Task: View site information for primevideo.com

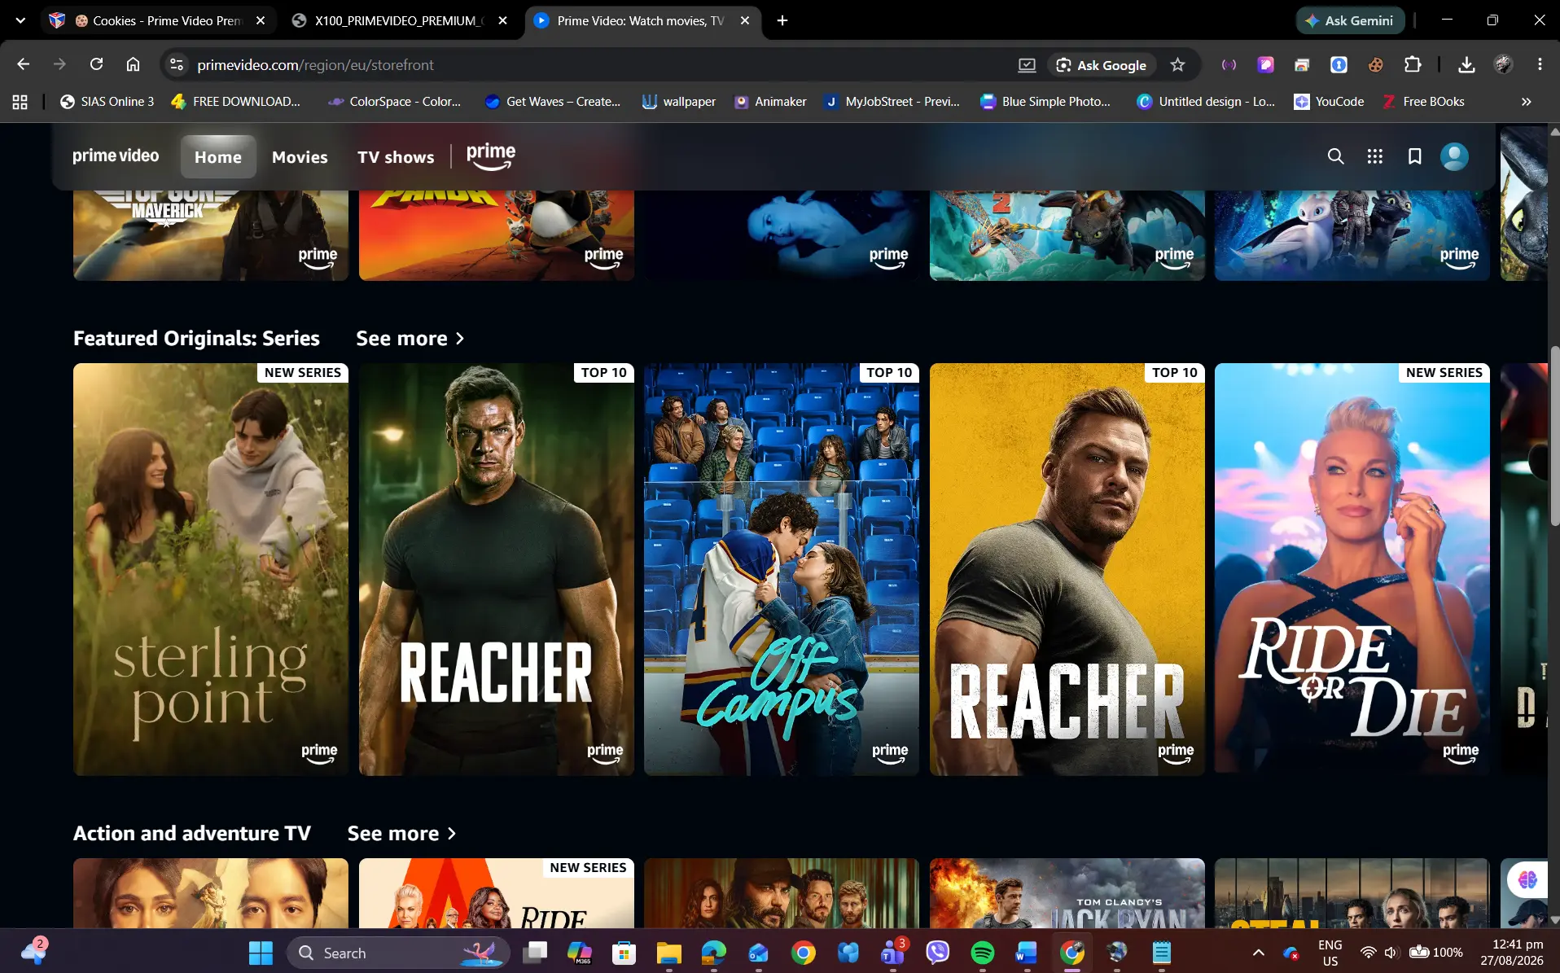Action: click(176, 64)
